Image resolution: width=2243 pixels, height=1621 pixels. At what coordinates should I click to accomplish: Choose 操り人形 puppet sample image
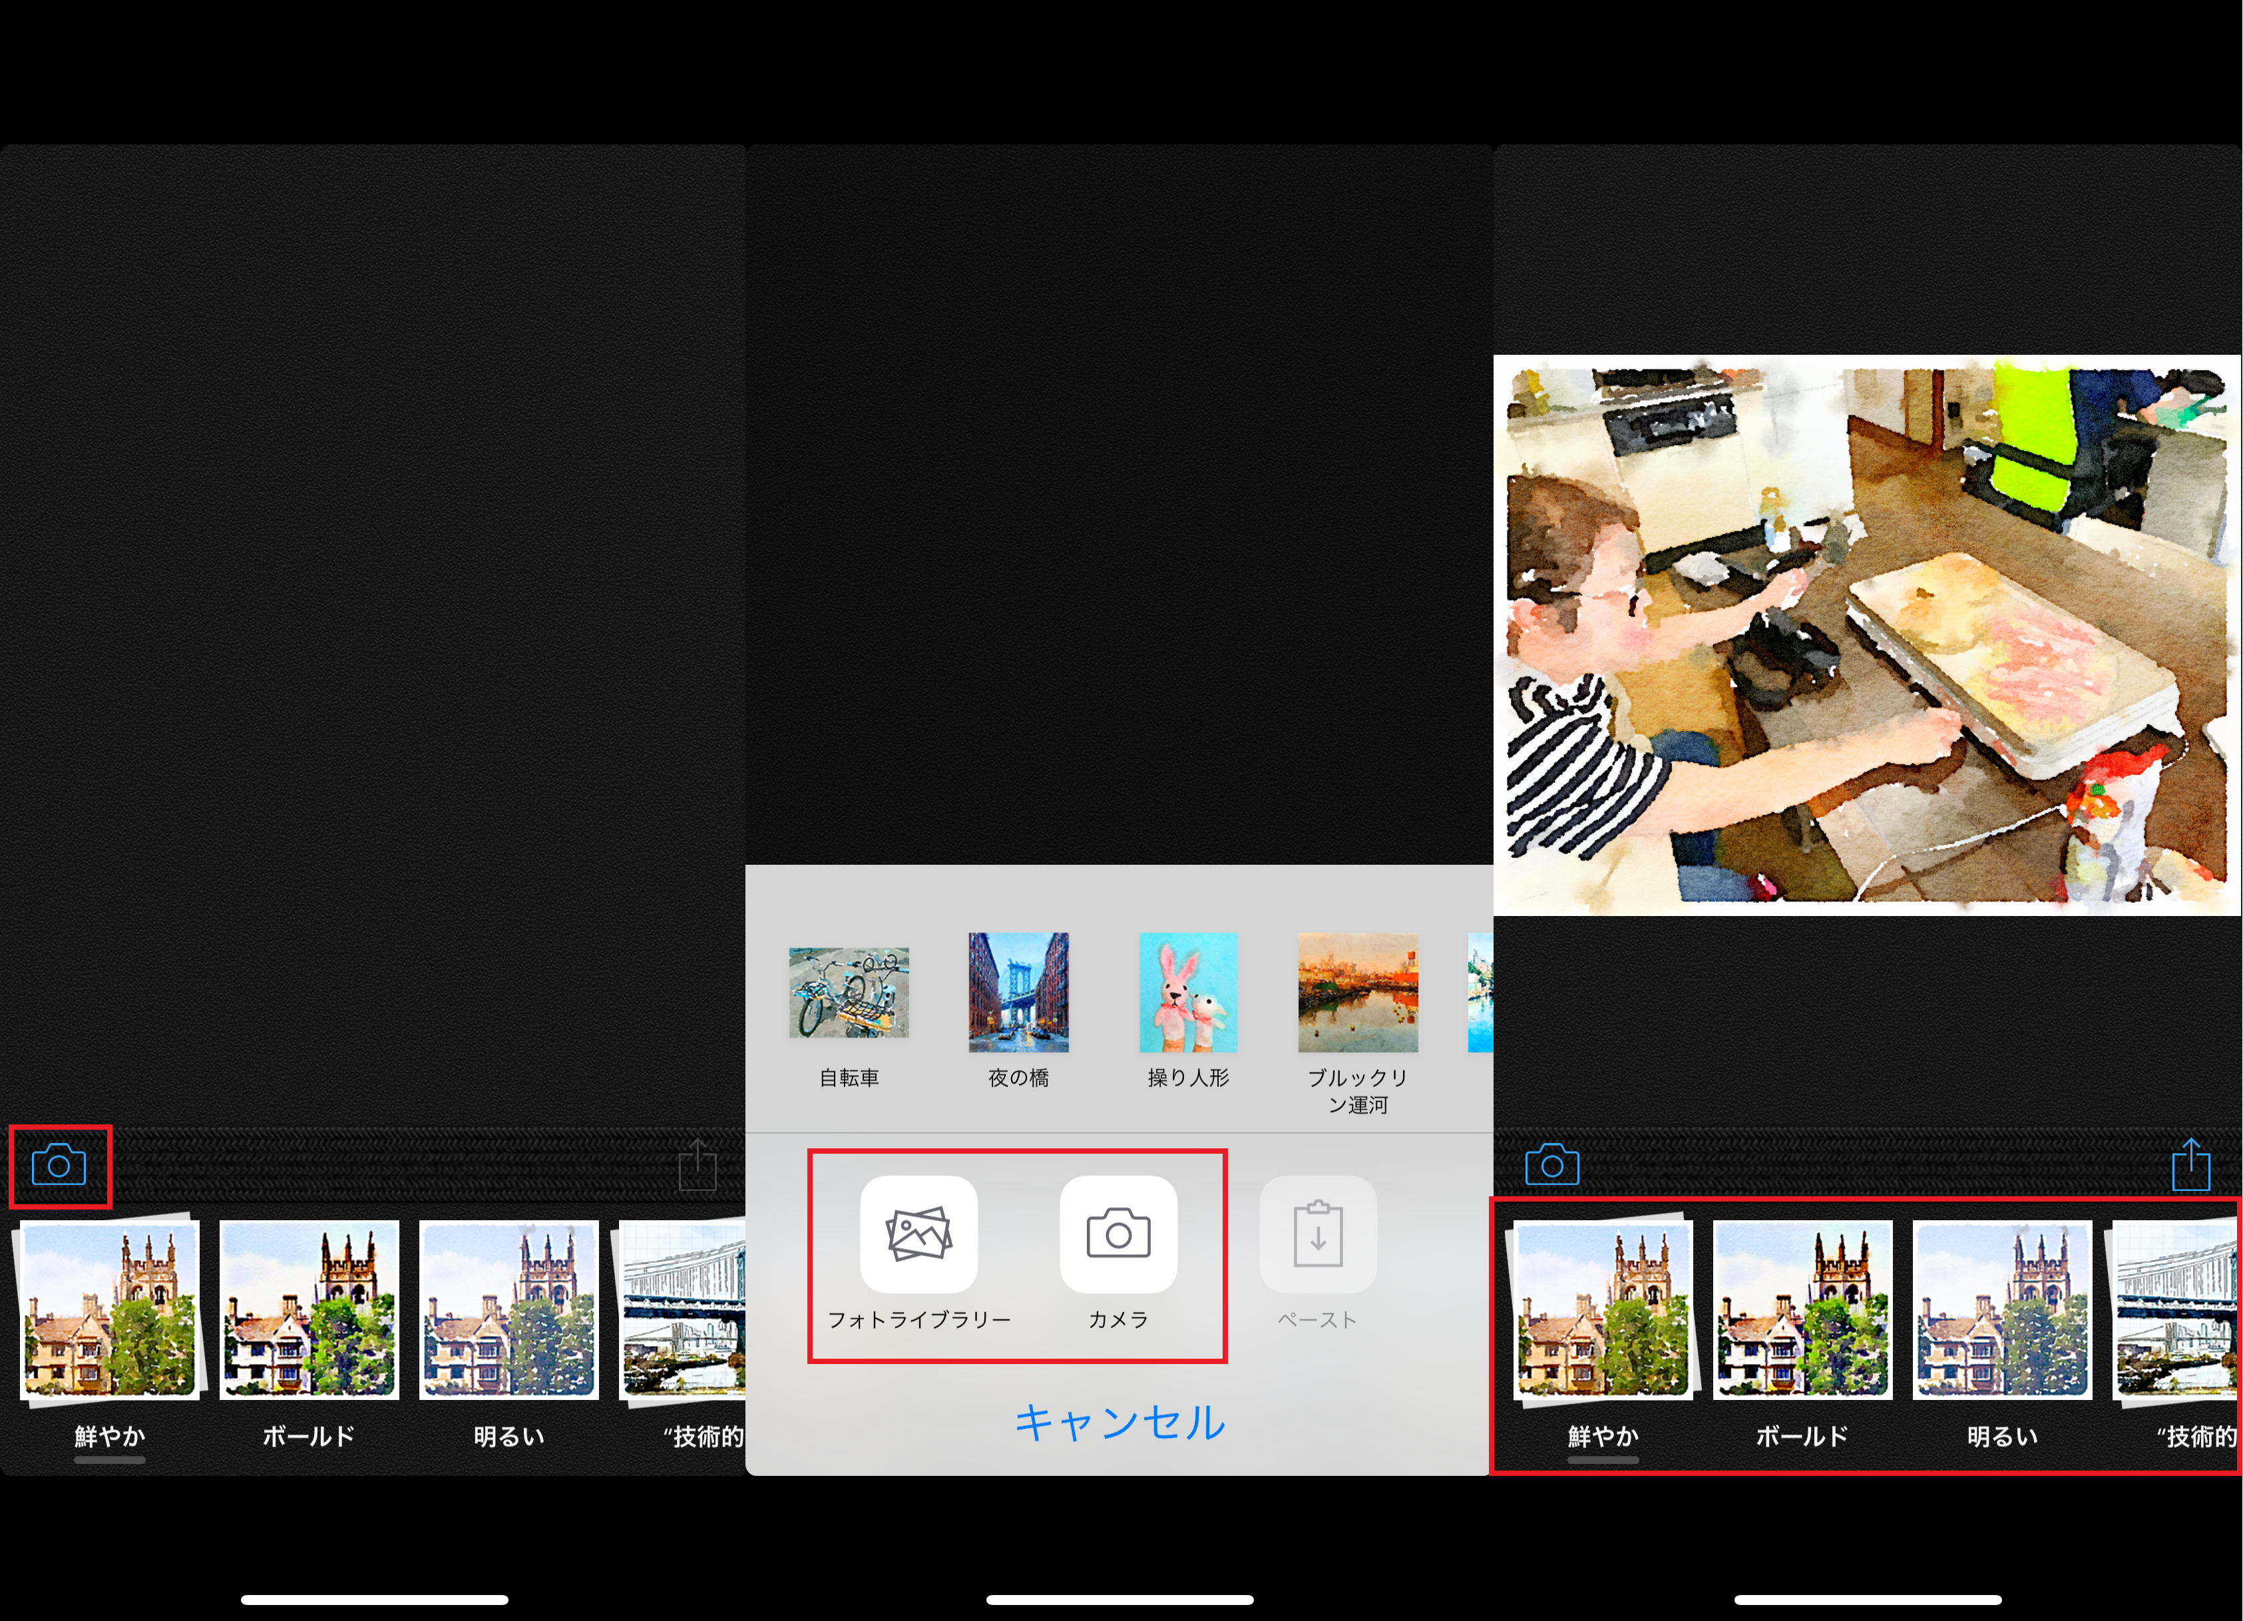pyautogui.click(x=1188, y=992)
